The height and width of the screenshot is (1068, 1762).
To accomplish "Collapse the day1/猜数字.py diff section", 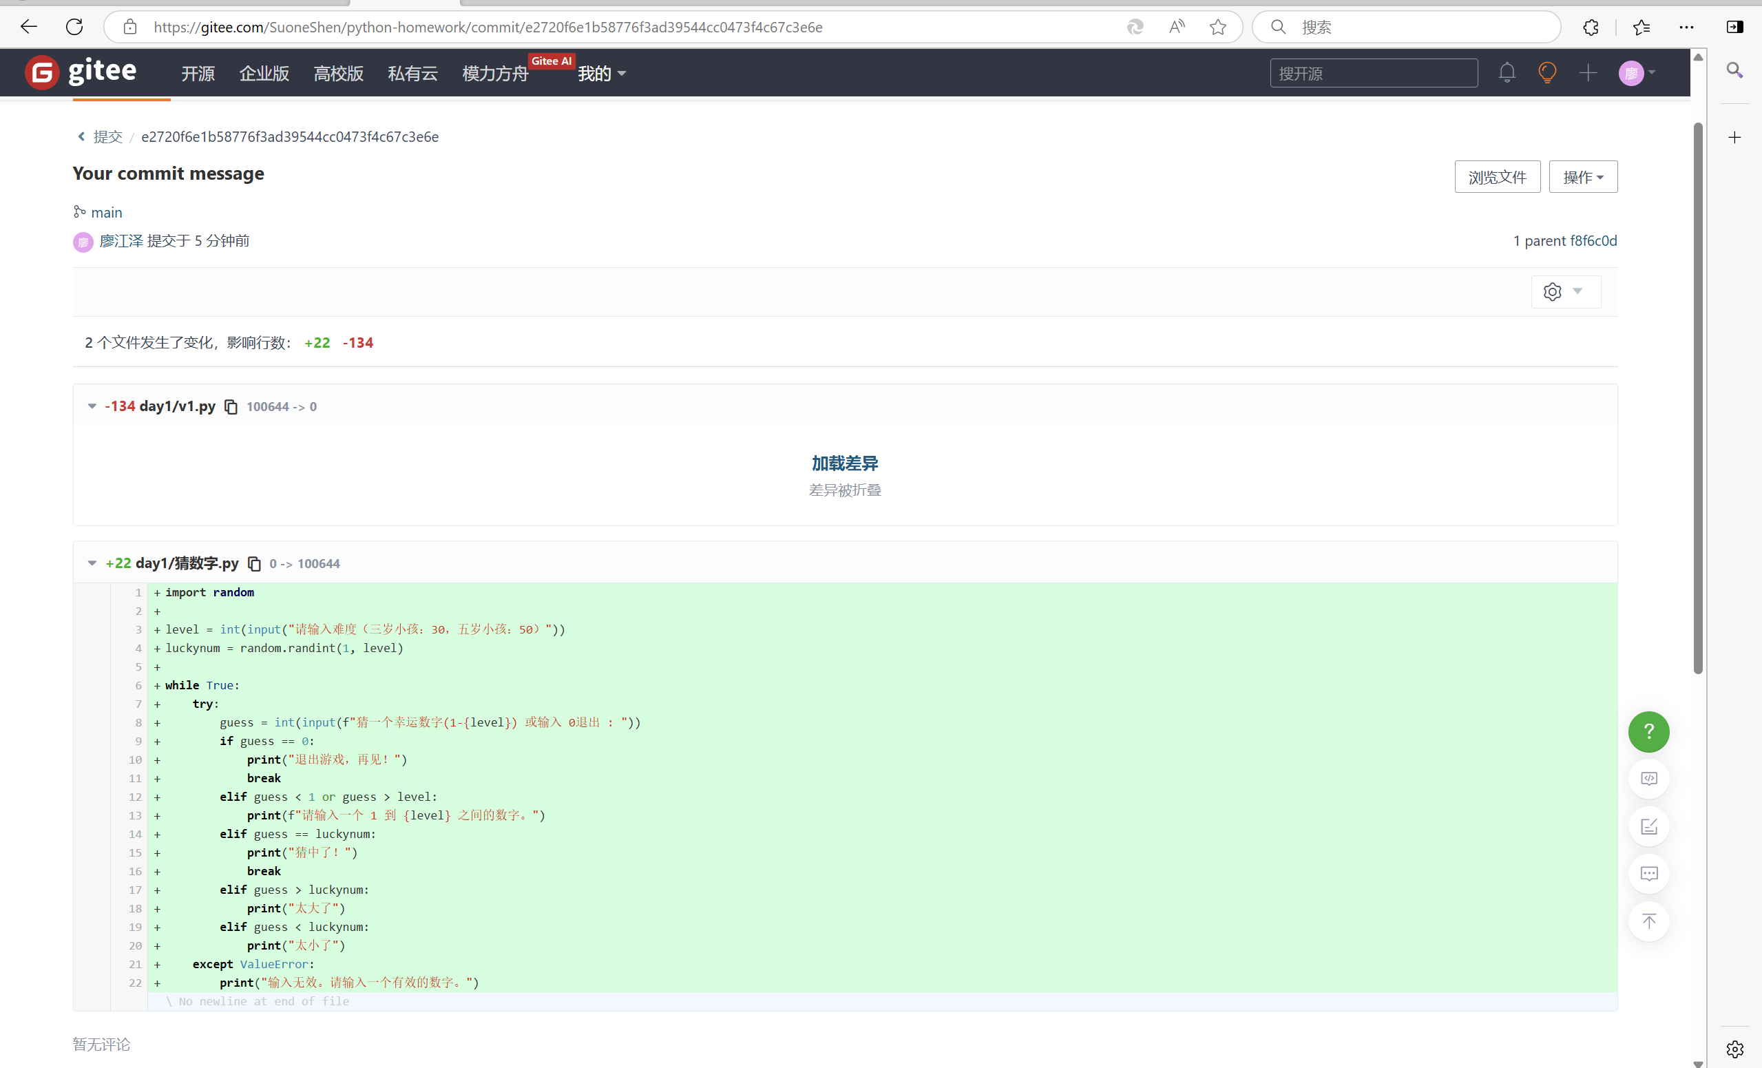I will tap(92, 564).
